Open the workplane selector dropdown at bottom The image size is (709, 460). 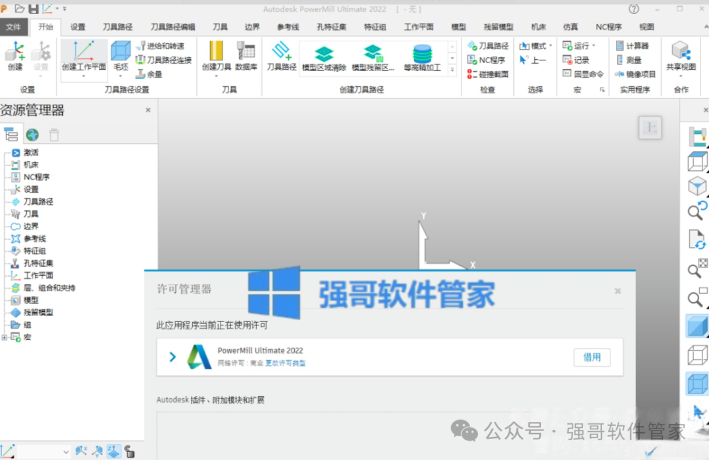click(66, 452)
